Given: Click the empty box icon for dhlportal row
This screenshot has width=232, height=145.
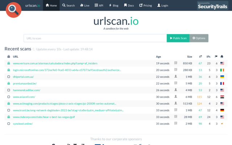Looking at the screenshot, I should 9,76.
